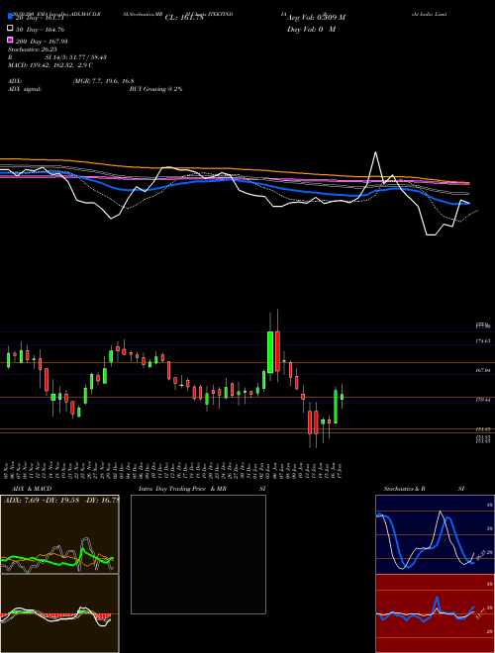Click the white 50 Day legend swatch
Image resolution: width=495 pixels, height=653 pixels.
(x=10, y=29)
